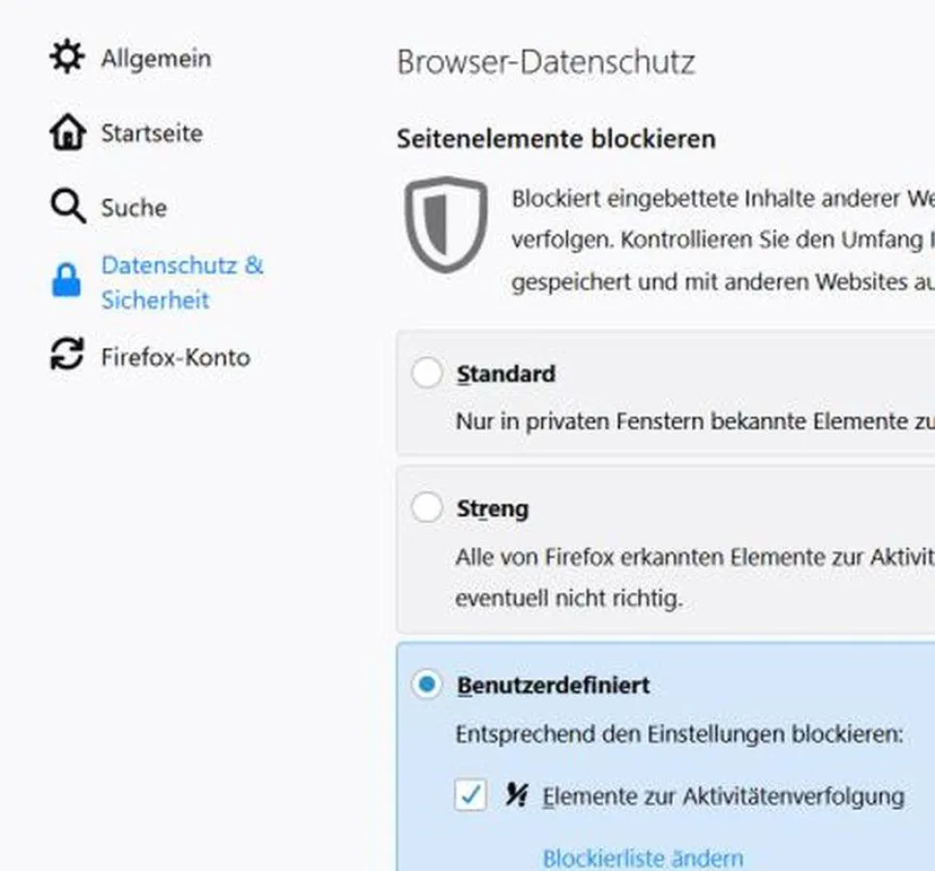The width and height of the screenshot is (935, 871).
Task: Select the Standard blocking option
Action: [x=427, y=374]
